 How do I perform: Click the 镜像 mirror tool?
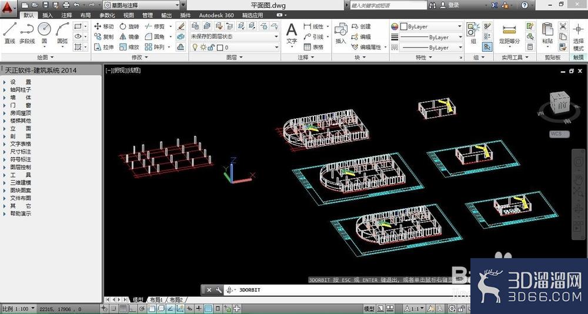tap(129, 37)
